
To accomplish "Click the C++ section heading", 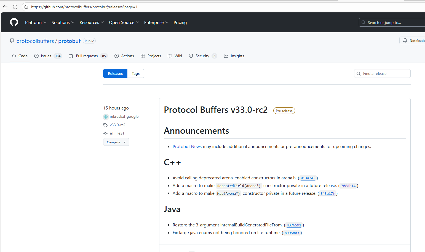I will [x=172, y=162].
